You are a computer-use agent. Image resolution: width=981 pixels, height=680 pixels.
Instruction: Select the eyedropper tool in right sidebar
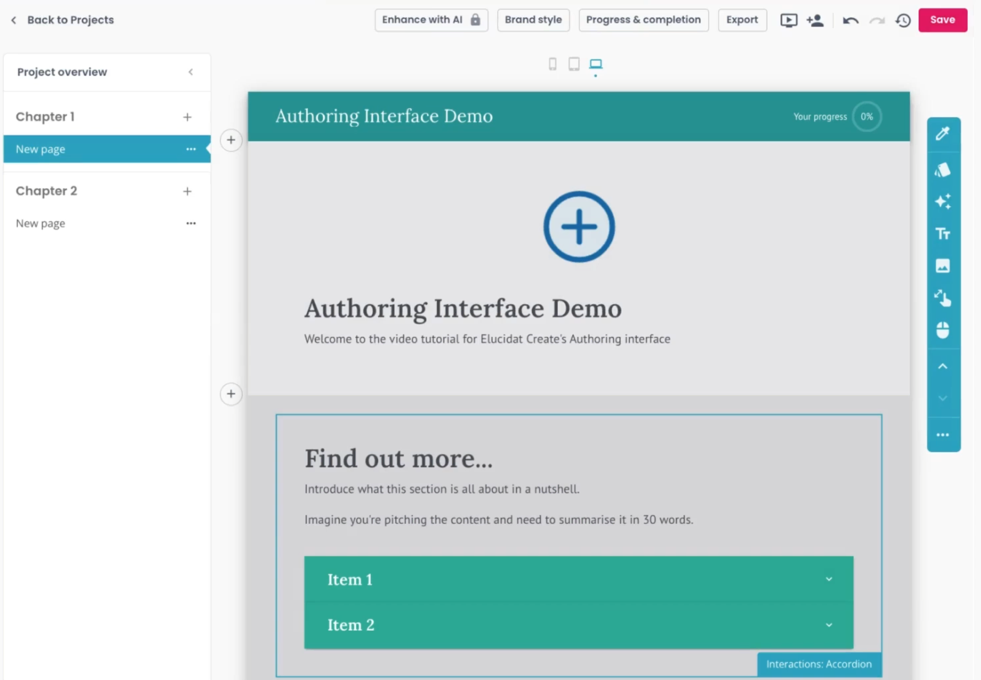943,134
